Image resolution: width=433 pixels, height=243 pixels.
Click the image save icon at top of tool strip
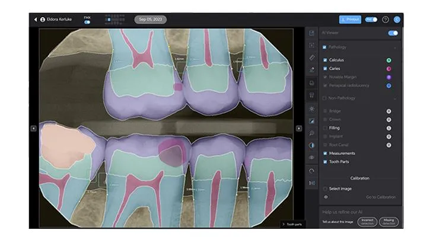coord(311,33)
